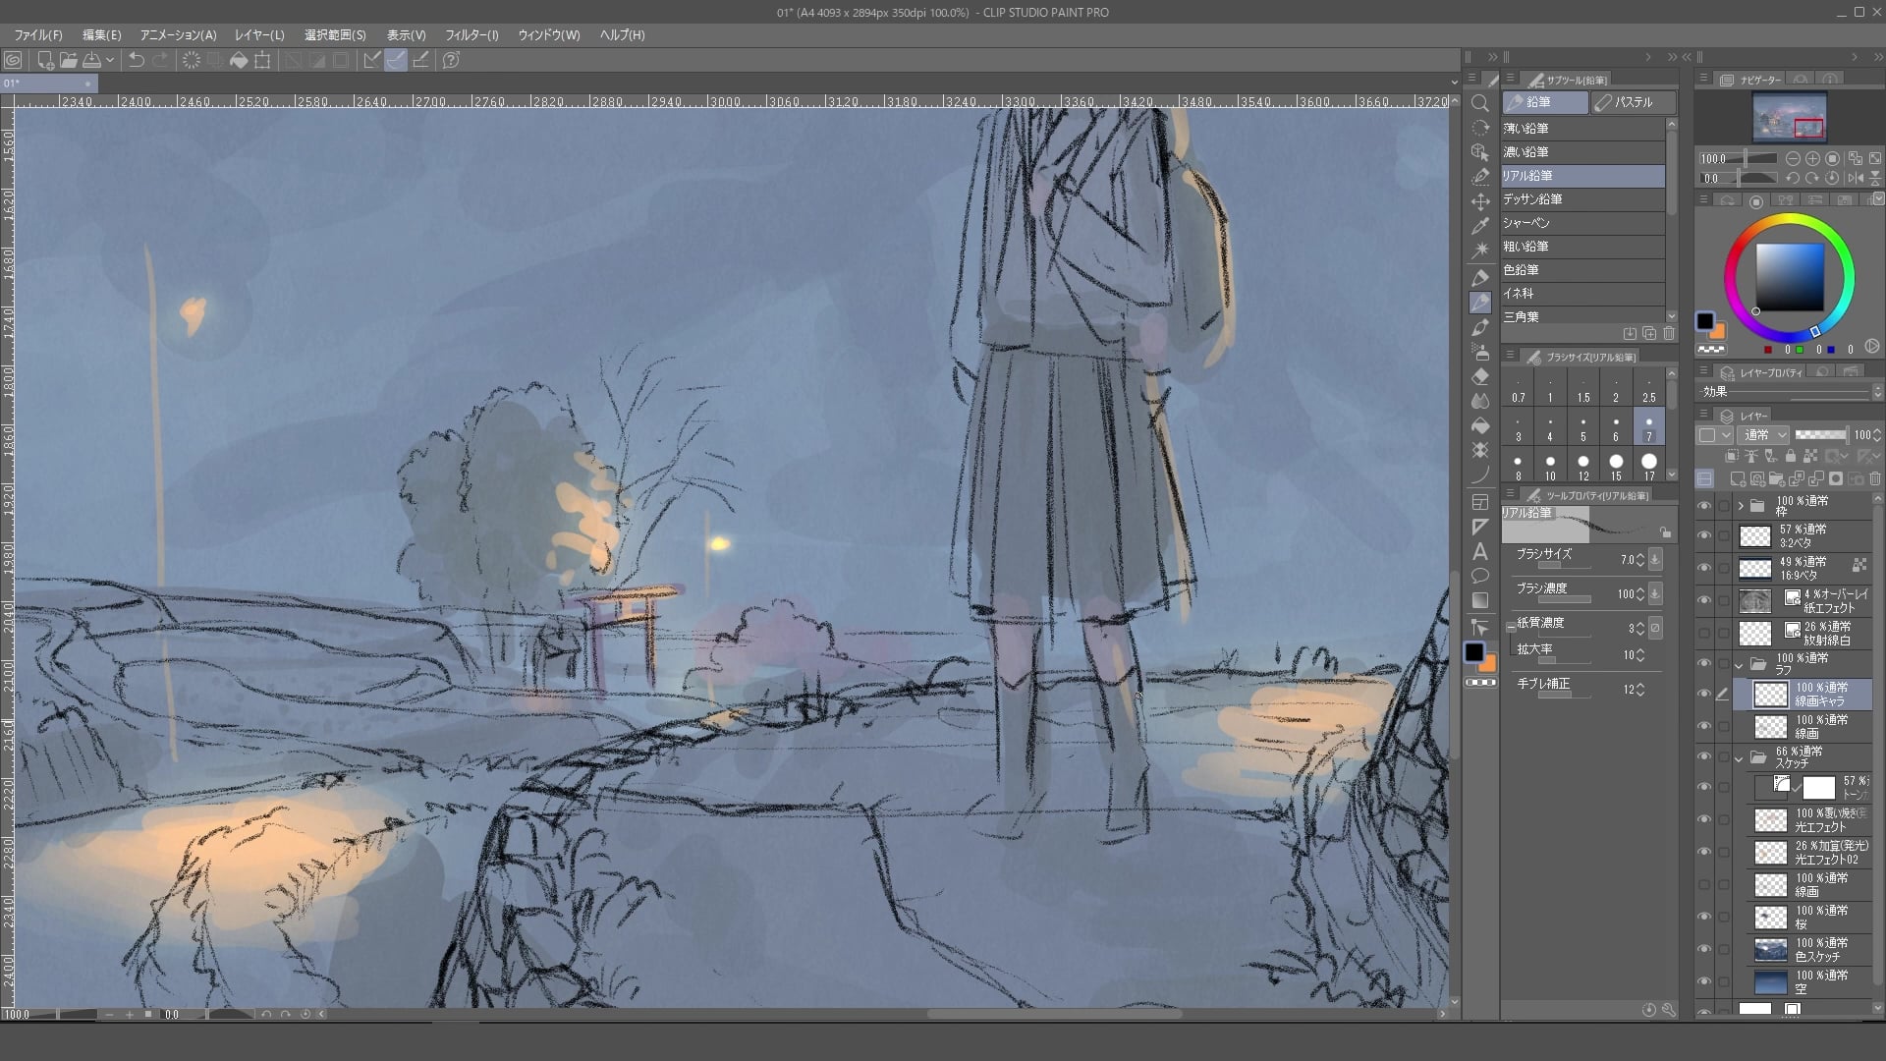Viewport: 1886px width, 1061px height.
Task: Hide the 桜 layer eye icon
Action: tap(1704, 917)
